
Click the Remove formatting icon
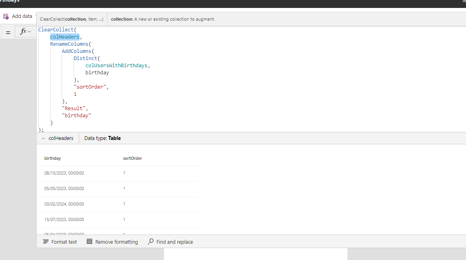(89, 242)
